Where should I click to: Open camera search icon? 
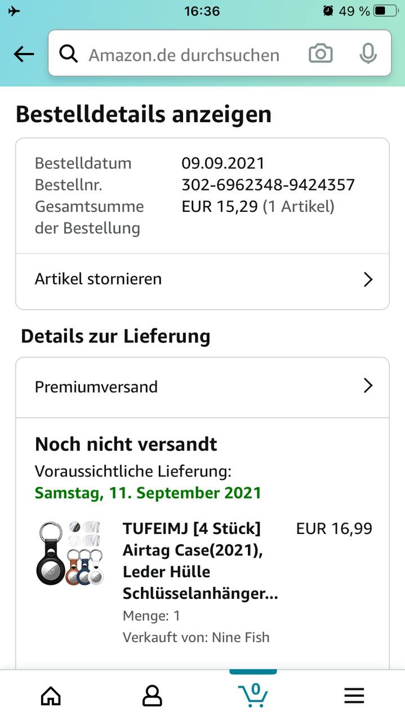[321, 54]
